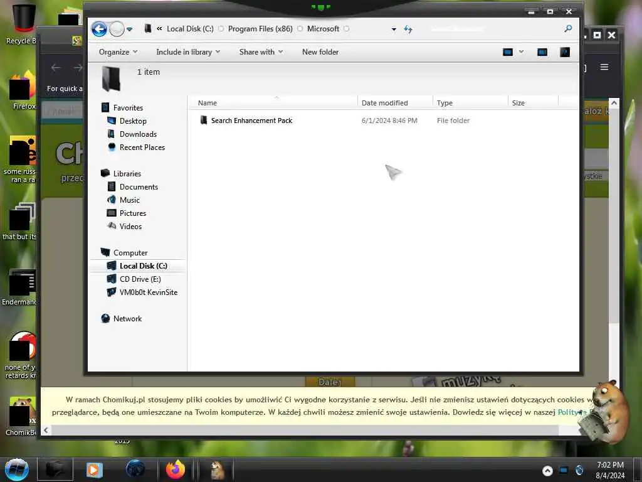The width and height of the screenshot is (642, 482).
Task: Select Favorites in the navigation pane
Action: coord(128,108)
